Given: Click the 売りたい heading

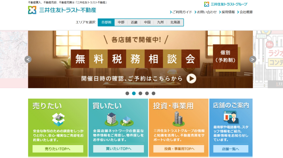Looking at the screenshot, I should [47, 106].
